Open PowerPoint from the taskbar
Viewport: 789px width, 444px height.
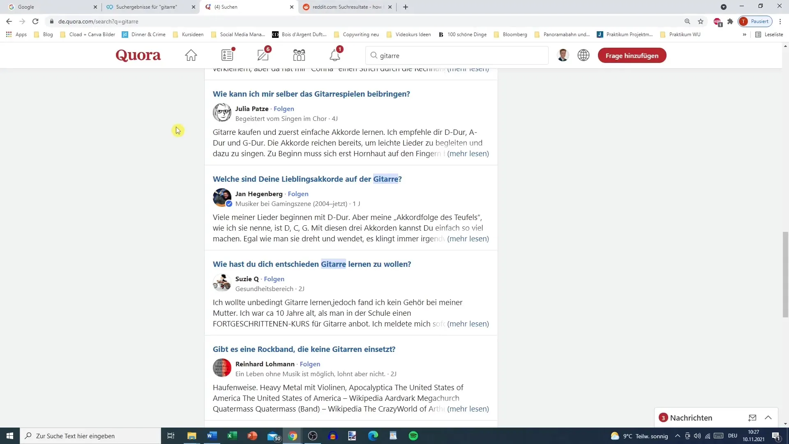[x=252, y=436]
